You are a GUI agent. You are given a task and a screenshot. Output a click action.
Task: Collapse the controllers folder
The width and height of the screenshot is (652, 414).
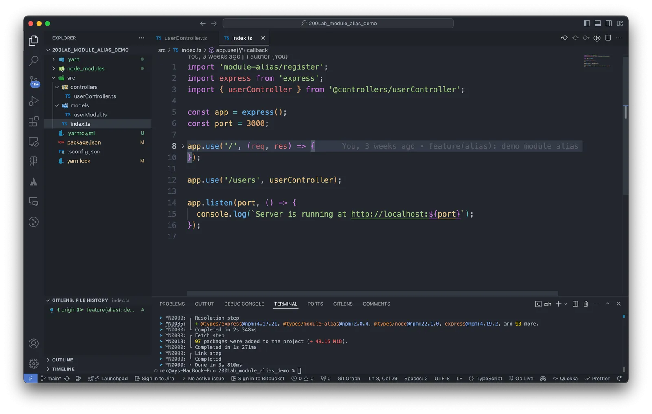pyautogui.click(x=57, y=87)
